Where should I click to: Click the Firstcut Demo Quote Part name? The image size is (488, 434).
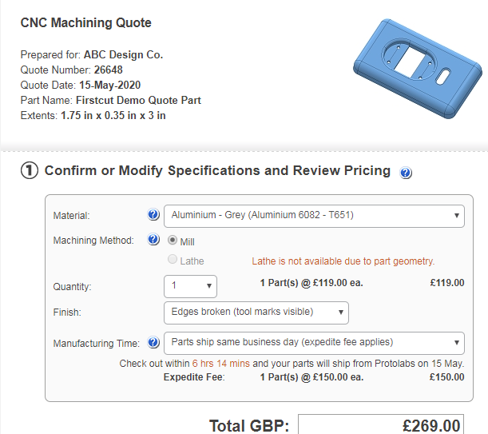tap(138, 100)
